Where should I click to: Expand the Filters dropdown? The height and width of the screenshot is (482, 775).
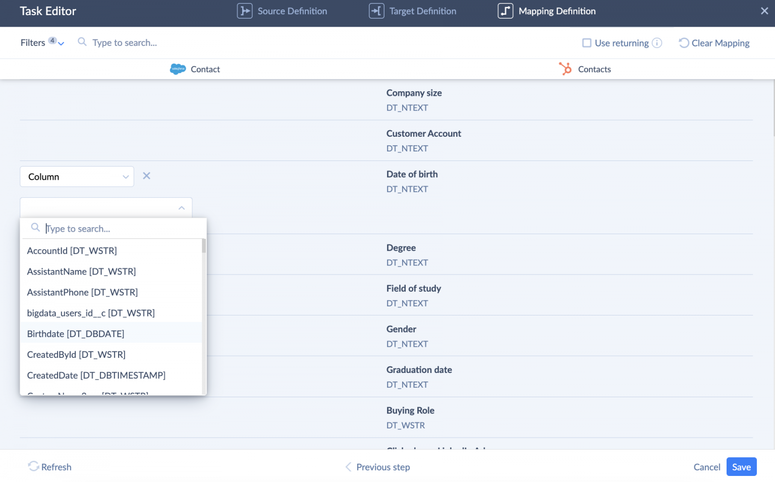(61, 43)
